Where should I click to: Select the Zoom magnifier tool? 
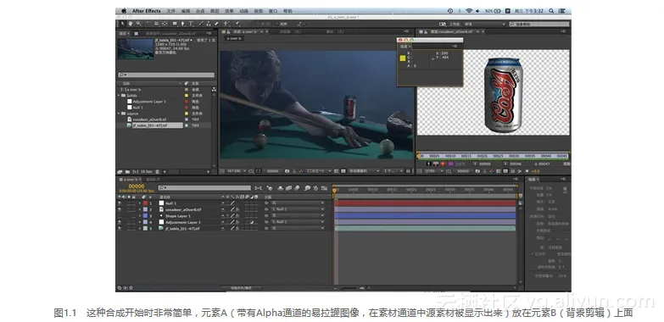138,24
